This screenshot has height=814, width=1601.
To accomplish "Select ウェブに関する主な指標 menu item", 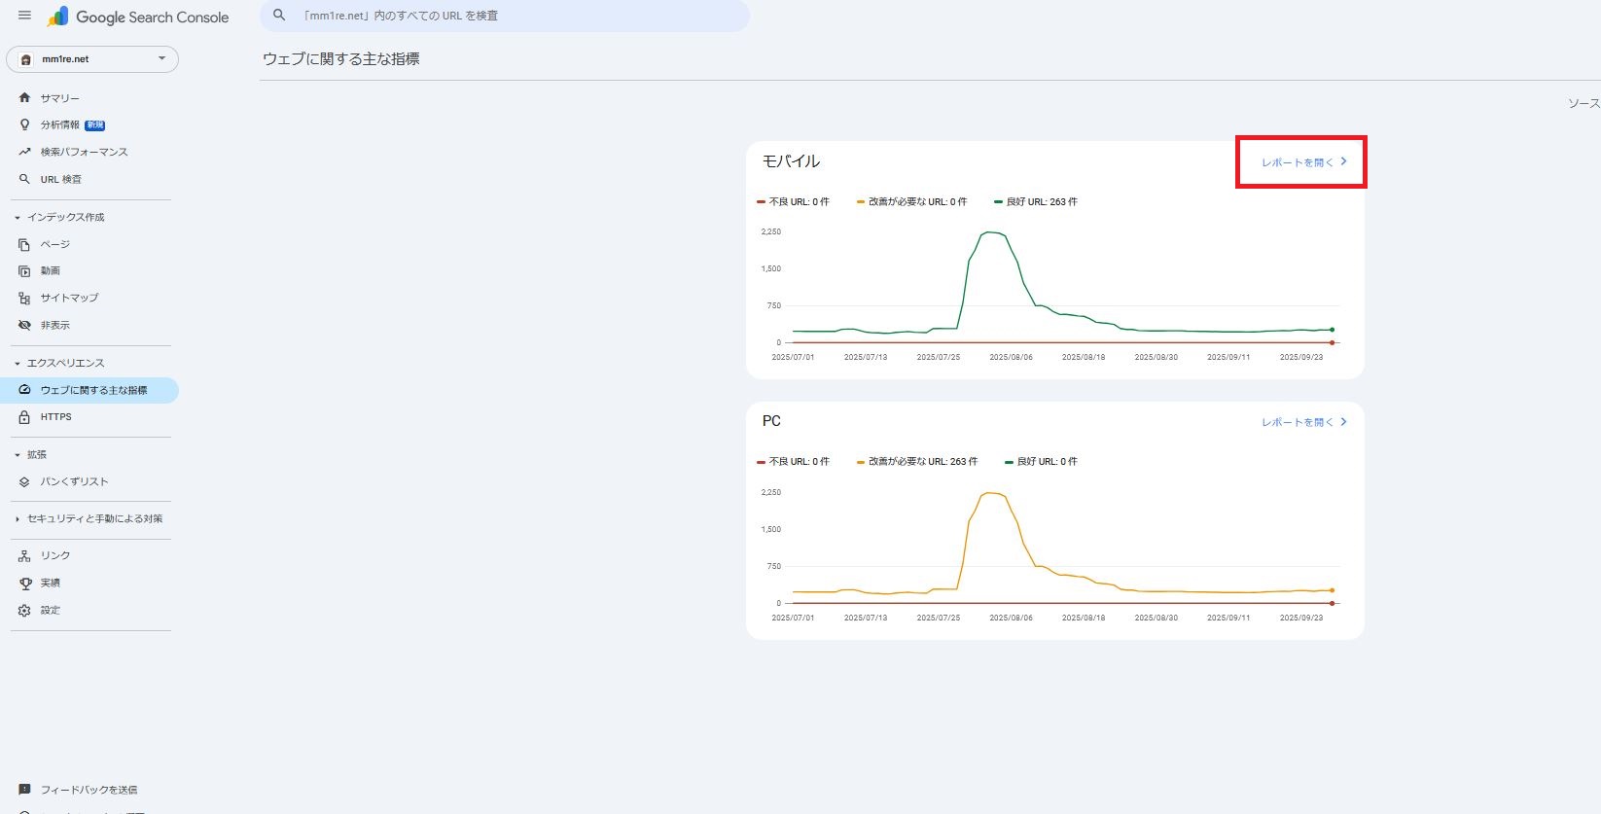I will click(93, 390).
